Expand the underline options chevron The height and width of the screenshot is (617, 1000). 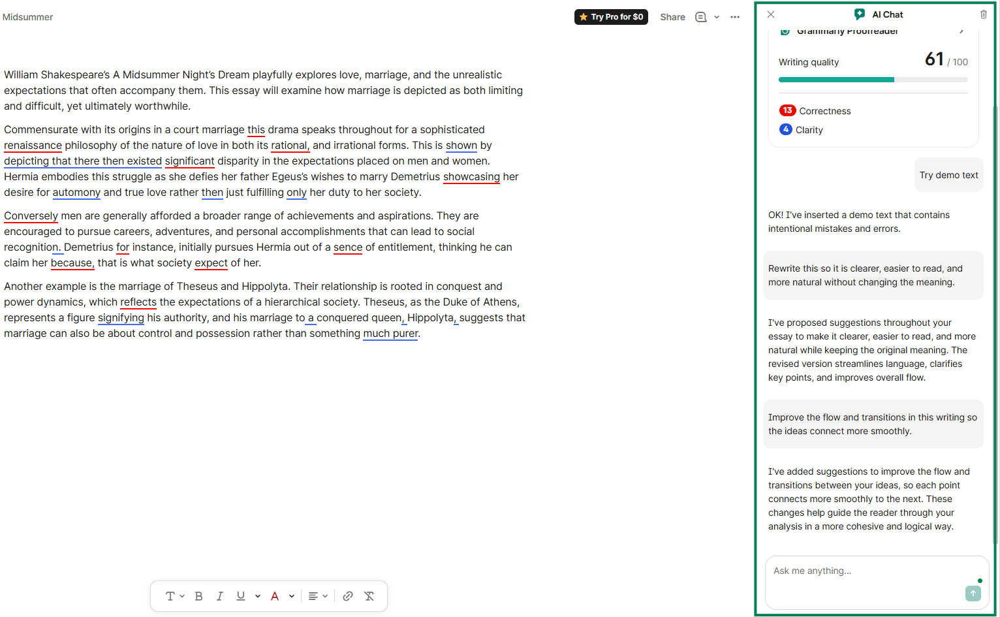pyautogui.click(x=257, y=595)
